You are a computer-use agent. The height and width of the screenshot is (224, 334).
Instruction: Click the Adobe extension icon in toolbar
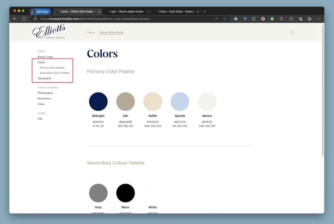click(x=254, y=19)
